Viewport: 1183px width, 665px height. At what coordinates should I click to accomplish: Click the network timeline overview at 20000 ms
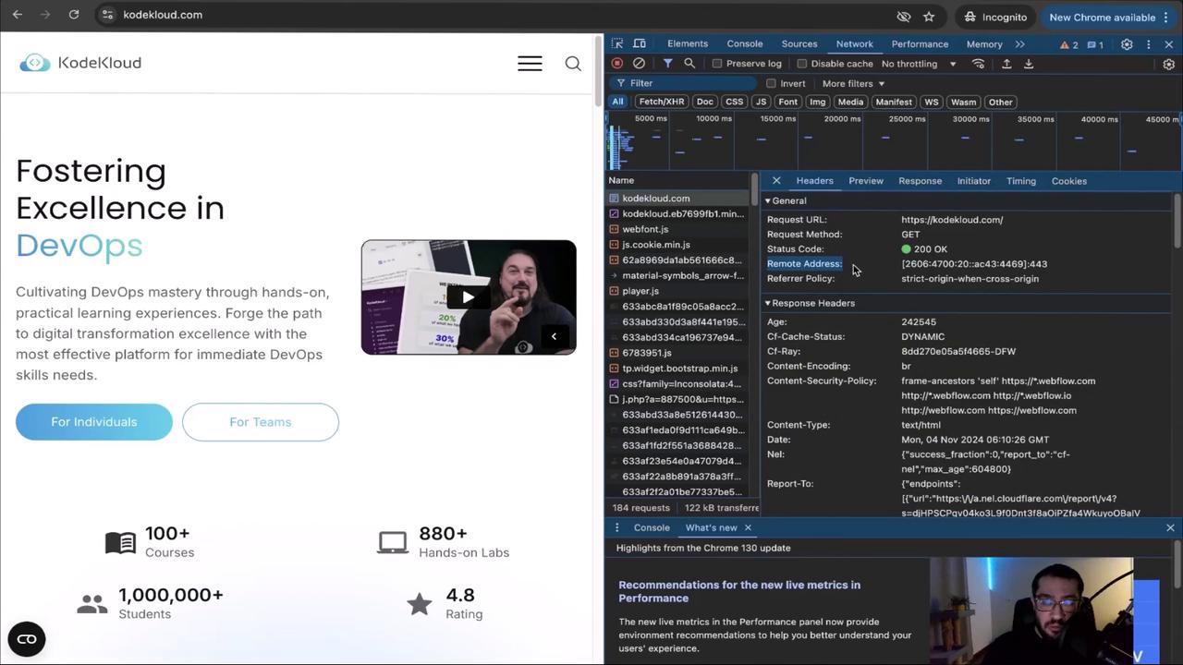842,119
